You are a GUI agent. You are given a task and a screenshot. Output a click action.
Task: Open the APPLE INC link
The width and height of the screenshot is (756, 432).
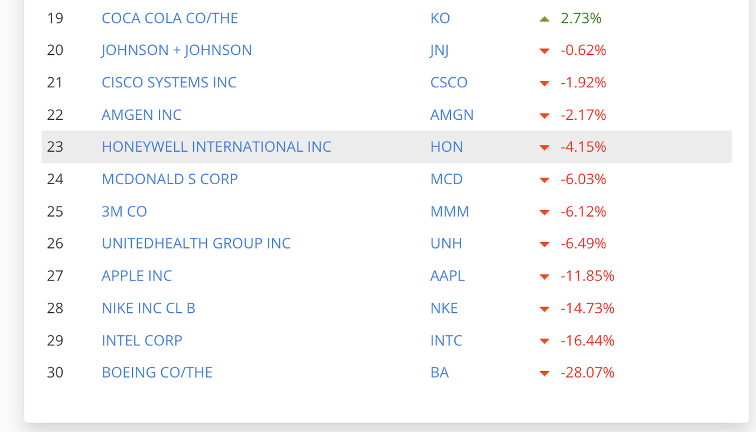[x=136, y=276]
